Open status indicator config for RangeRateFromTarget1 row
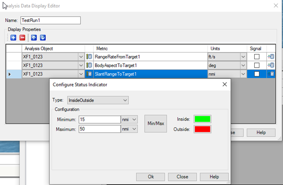Screen dimensions: 283x185 pyautogui.click(x=271, y=57)
